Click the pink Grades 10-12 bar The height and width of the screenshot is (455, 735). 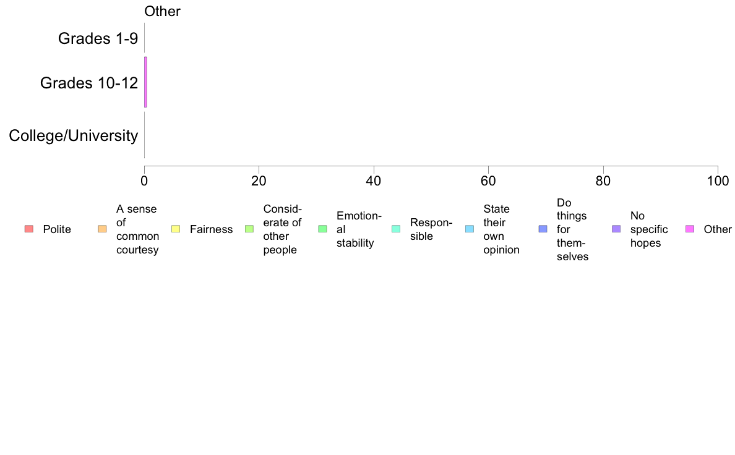tap(146, 82)
